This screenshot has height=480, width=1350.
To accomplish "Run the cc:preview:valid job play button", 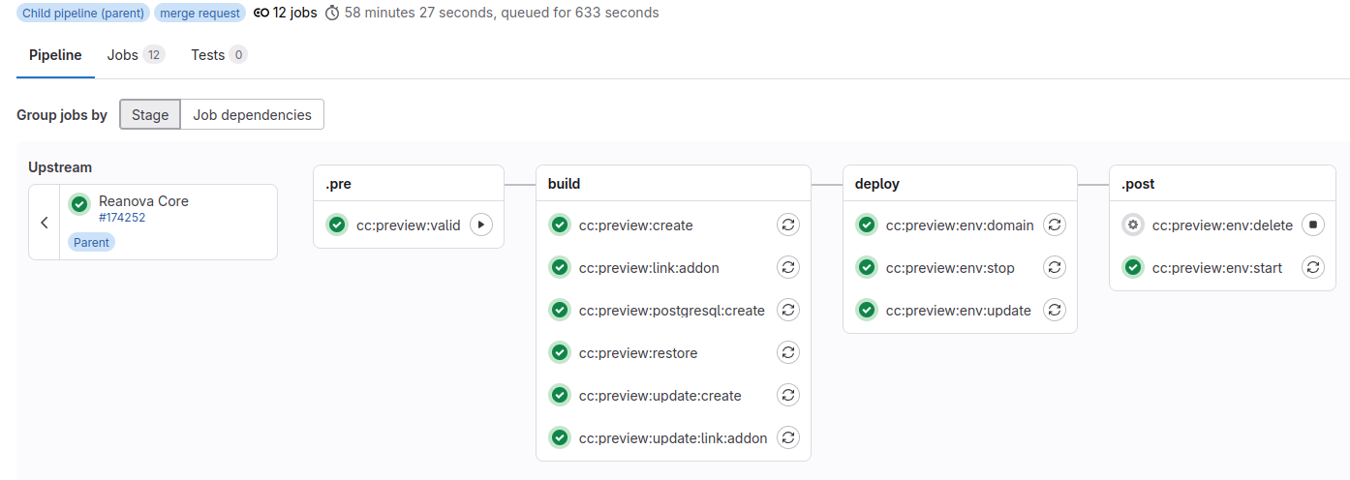I will coord(481,225).
